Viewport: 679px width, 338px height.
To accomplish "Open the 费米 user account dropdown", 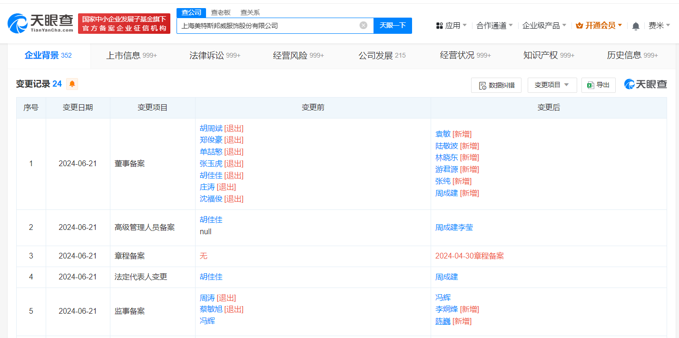I will click(659, 26).
